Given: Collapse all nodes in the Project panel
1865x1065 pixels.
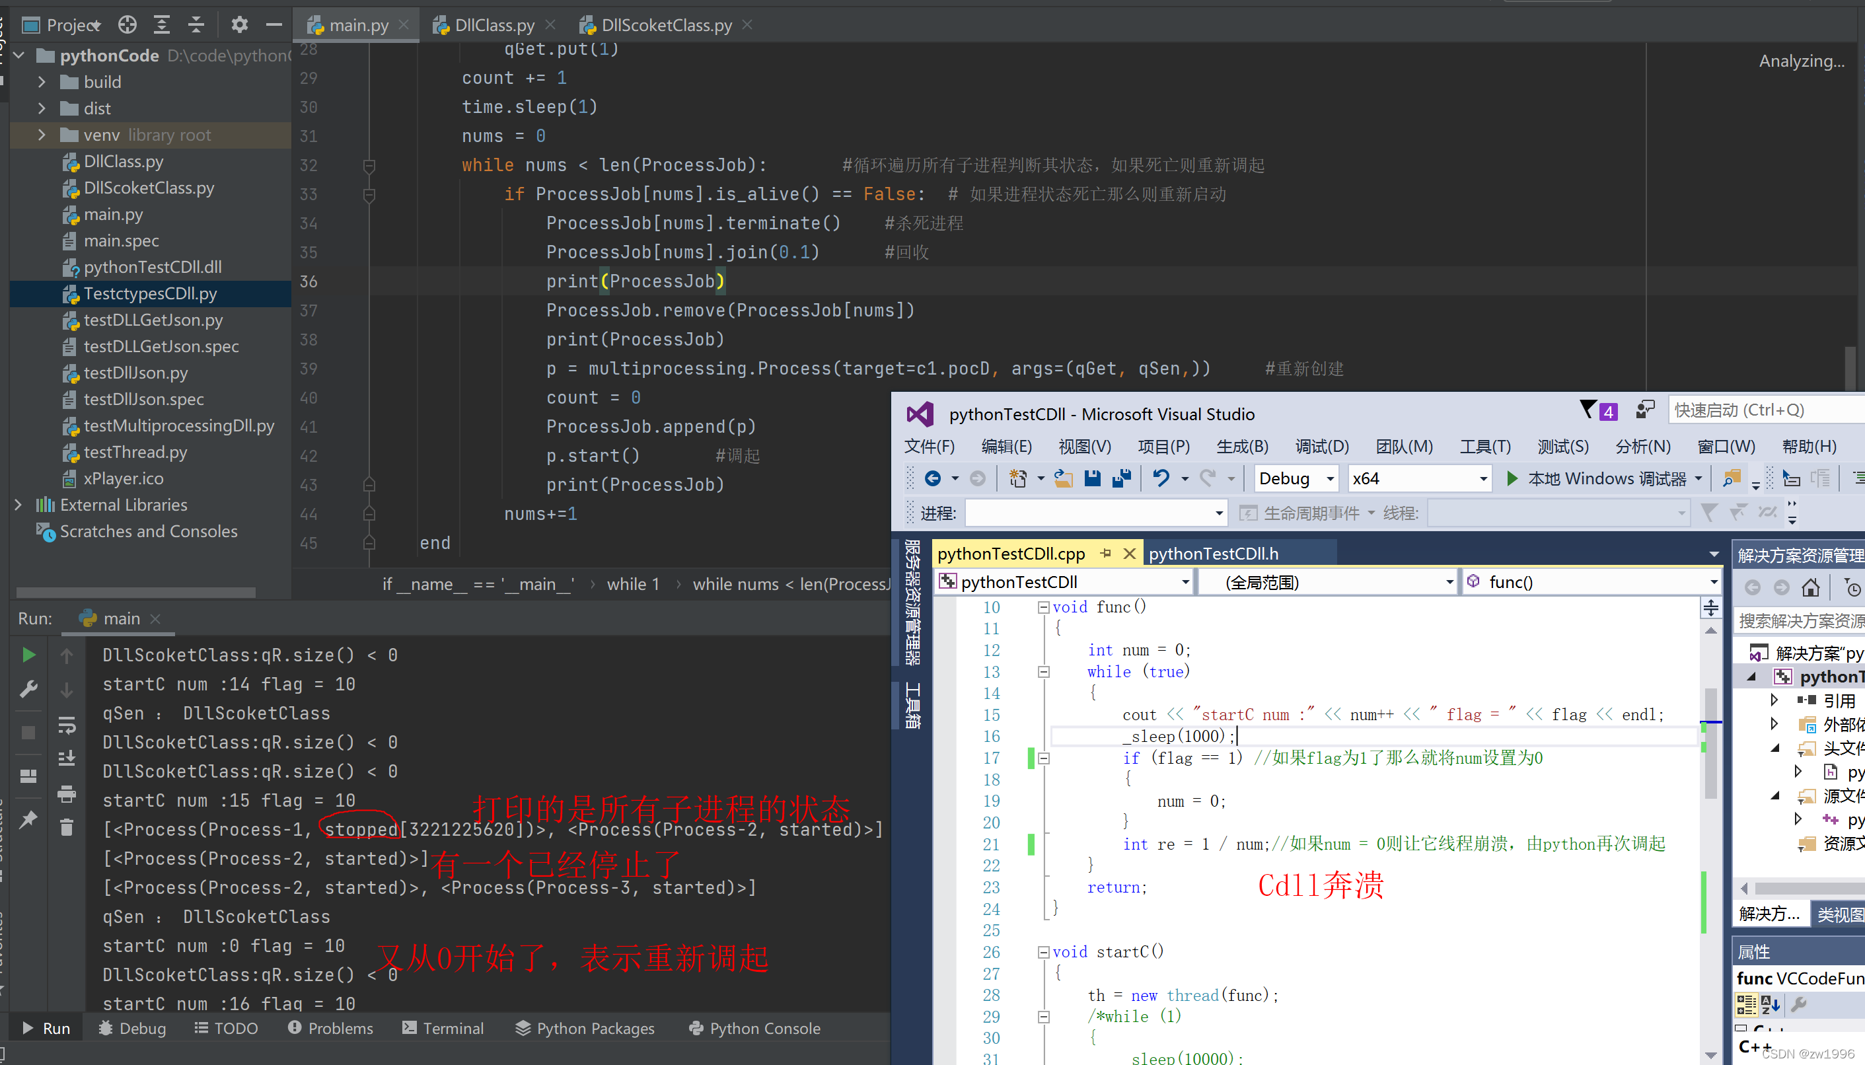Looking at the screenshot, I should 196,24.
